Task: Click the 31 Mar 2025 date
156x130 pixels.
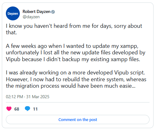Action: click(x=38, y=97)
